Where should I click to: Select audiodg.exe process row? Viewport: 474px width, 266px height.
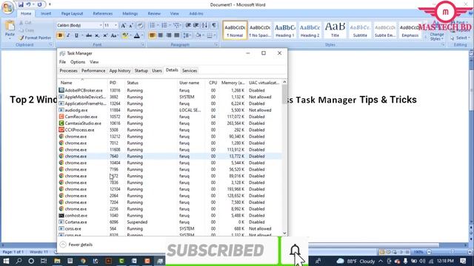tap(170, 110)
